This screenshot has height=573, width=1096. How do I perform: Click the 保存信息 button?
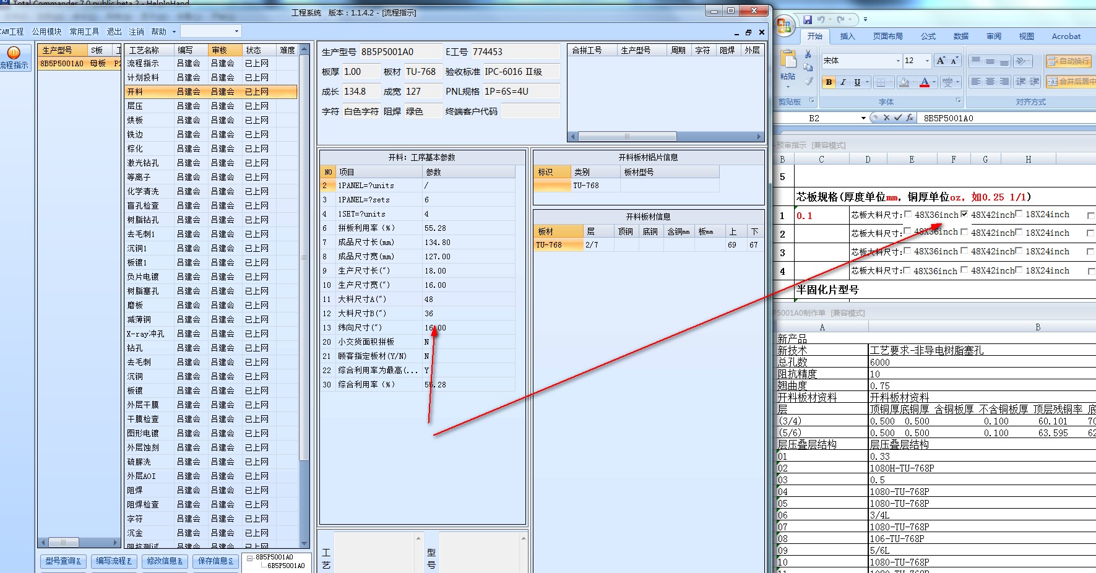215,561
